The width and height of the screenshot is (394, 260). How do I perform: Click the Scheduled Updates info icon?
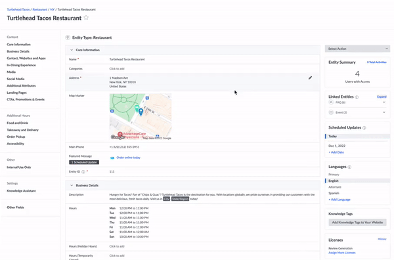364,128
